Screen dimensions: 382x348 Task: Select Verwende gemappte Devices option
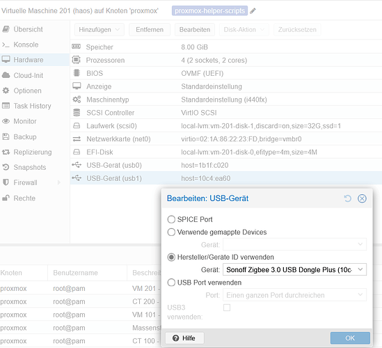(171, 232)
